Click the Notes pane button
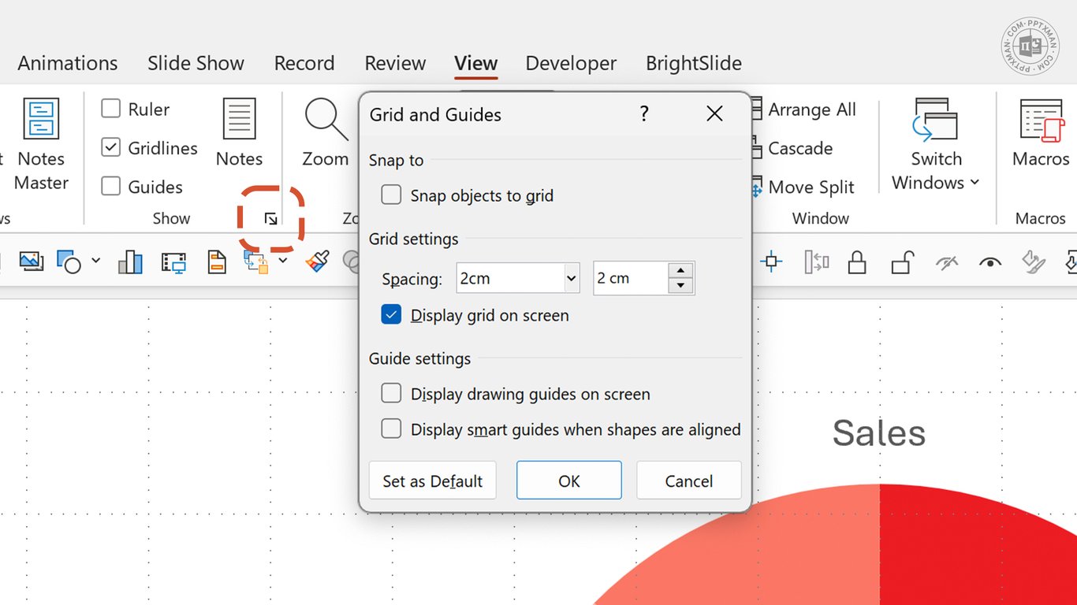The width and height of the screenshot is (1077, 605). (x=239, y=133)
